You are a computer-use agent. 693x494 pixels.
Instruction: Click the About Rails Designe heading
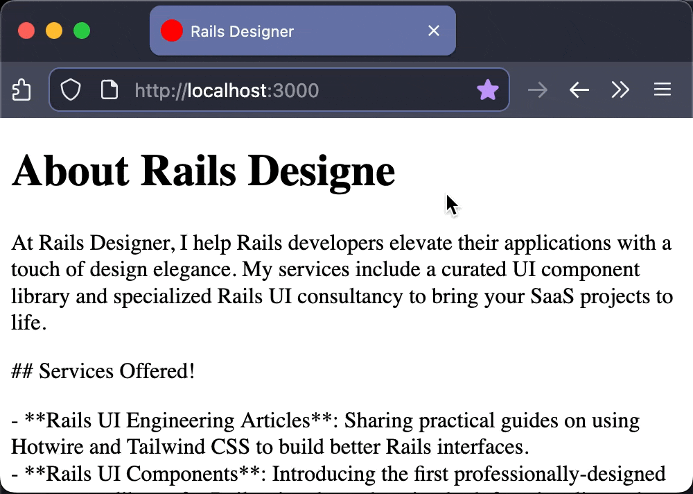click(x=203, y=171)
